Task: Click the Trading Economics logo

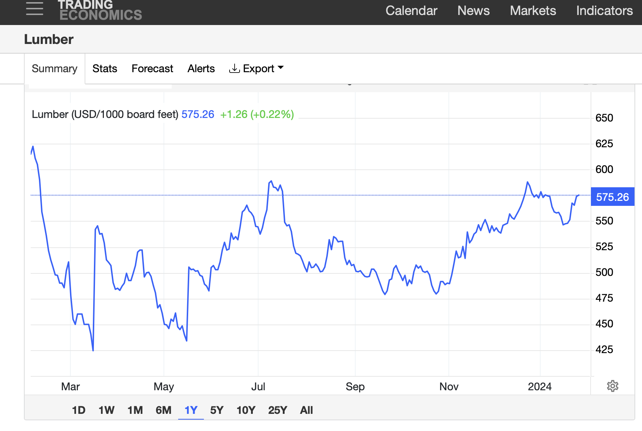Action: [x=100, y=10]
